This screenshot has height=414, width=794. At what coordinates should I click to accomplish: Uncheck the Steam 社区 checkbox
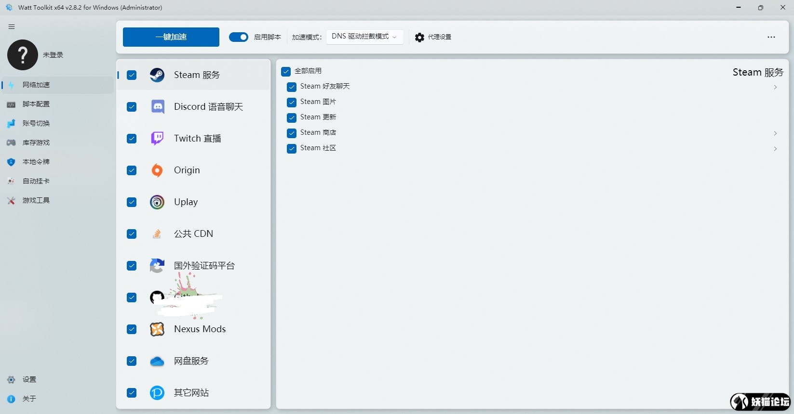pos(292,148)
